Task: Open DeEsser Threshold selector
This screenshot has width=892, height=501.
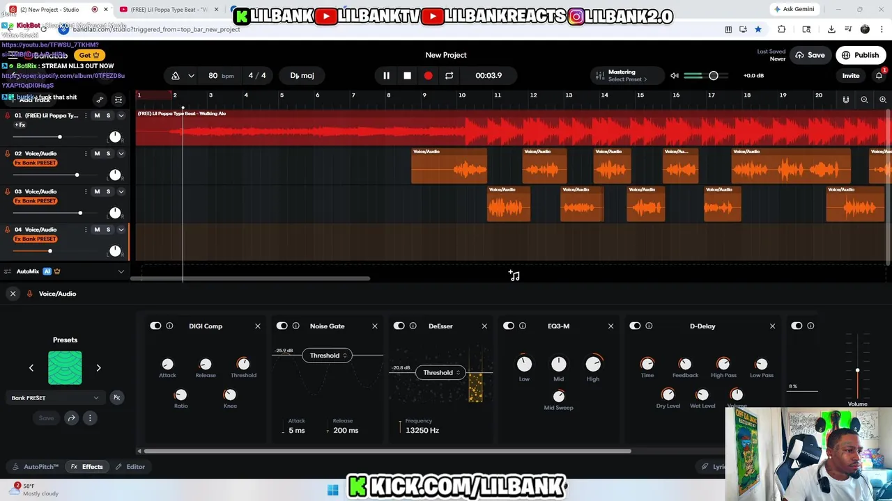Action: pos(440,373)
